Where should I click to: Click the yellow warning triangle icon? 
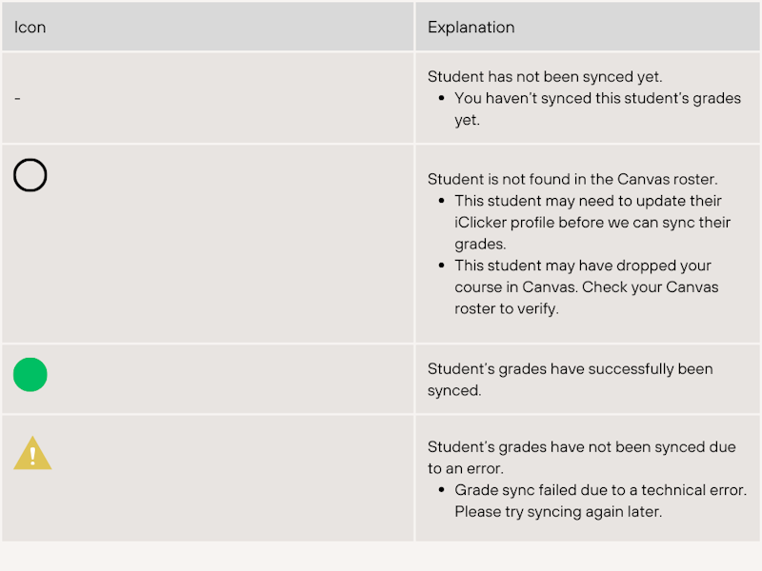coord(32,454)
